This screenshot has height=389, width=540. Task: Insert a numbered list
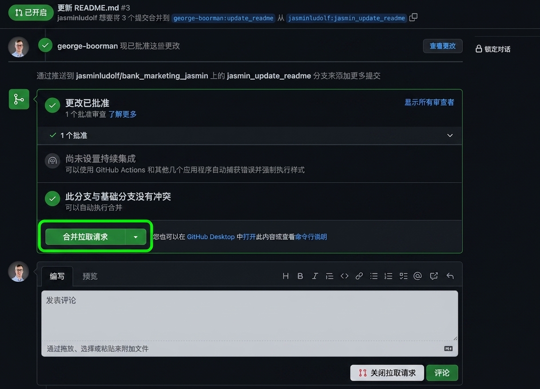click(x=389, y=276)
